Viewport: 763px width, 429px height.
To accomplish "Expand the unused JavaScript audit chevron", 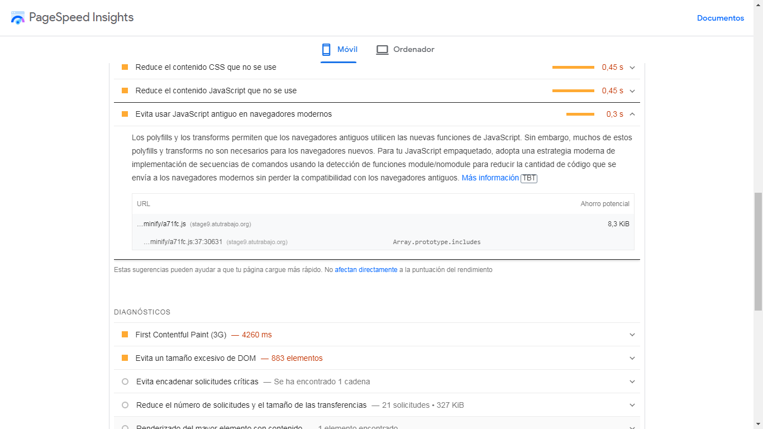I will [632, 90].
